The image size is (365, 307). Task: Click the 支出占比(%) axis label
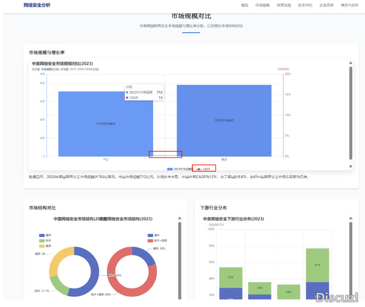(216, 225)
